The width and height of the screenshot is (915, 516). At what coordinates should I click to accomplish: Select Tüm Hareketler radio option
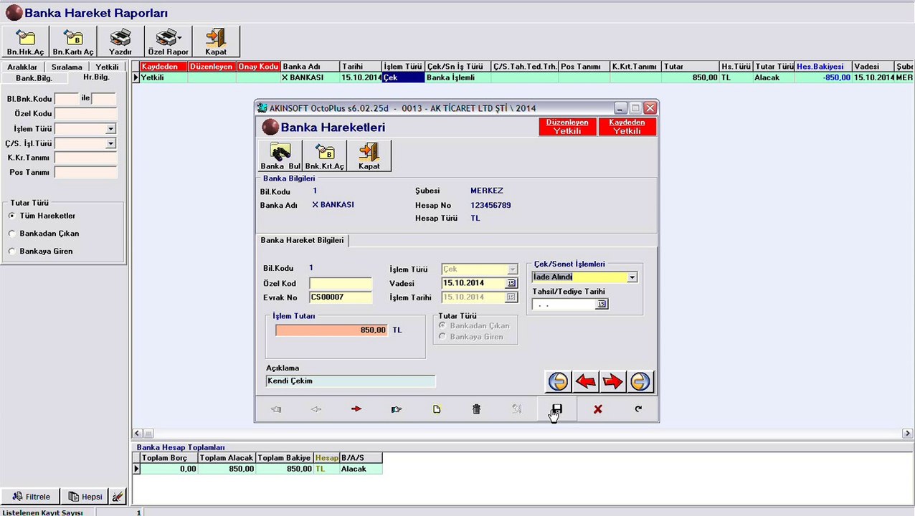pyautogui.click(x=11, y=216)
